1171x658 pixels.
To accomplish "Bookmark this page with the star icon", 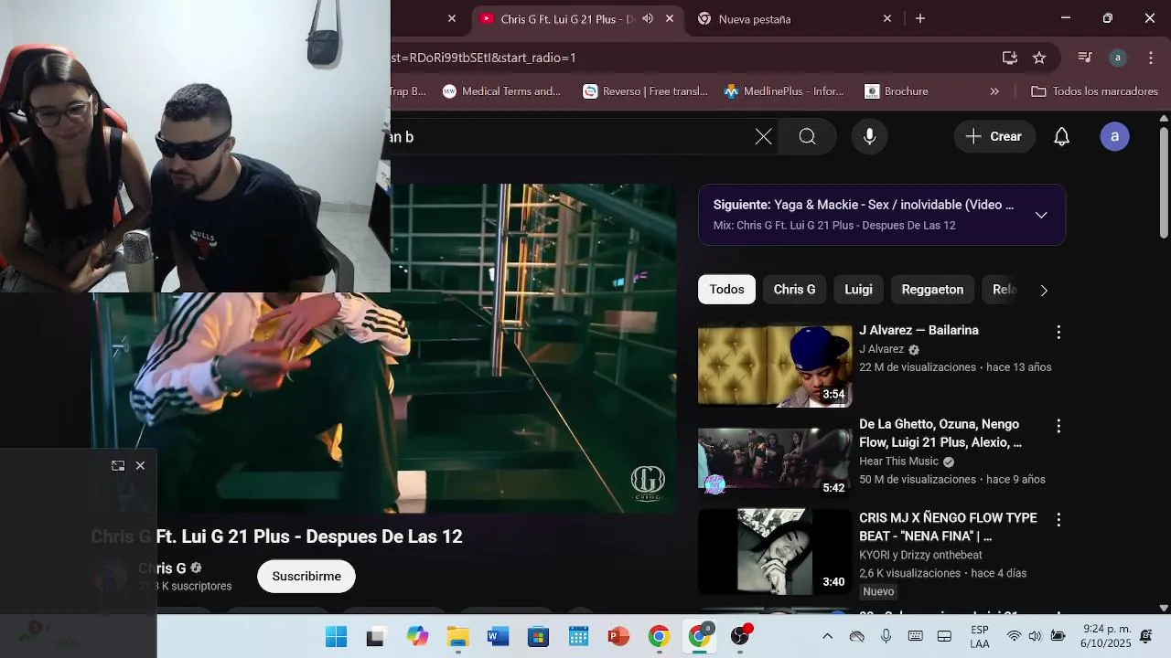I will (x=1039, y=58).
